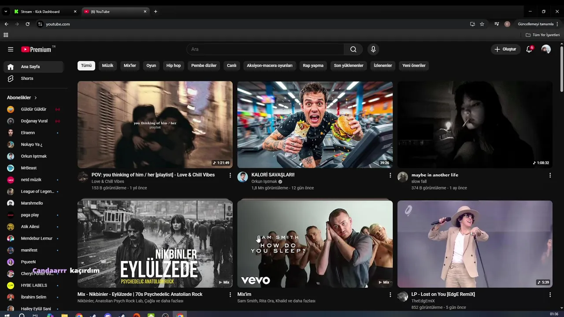This screenshot has height=317, width=564.
Task: Select the Aksiyon-macera oyunları chip
Action: point(270,66)
